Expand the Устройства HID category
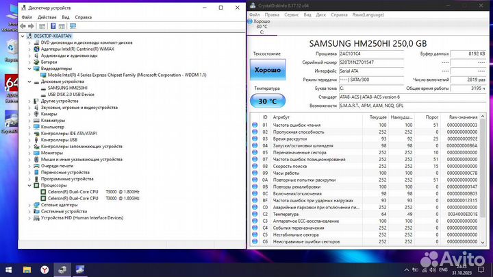493x277 pixels. tap(29, 218)
